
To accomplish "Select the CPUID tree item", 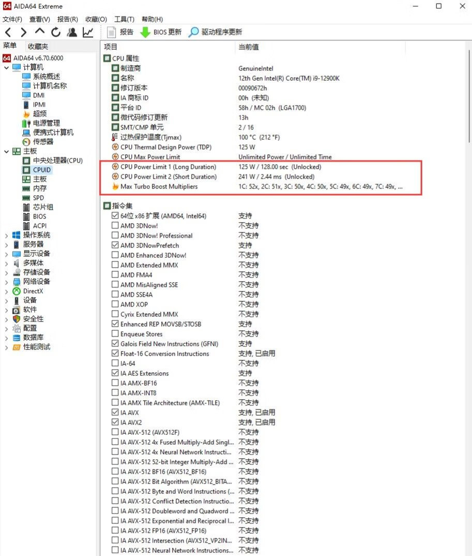I will click(42, 169).
